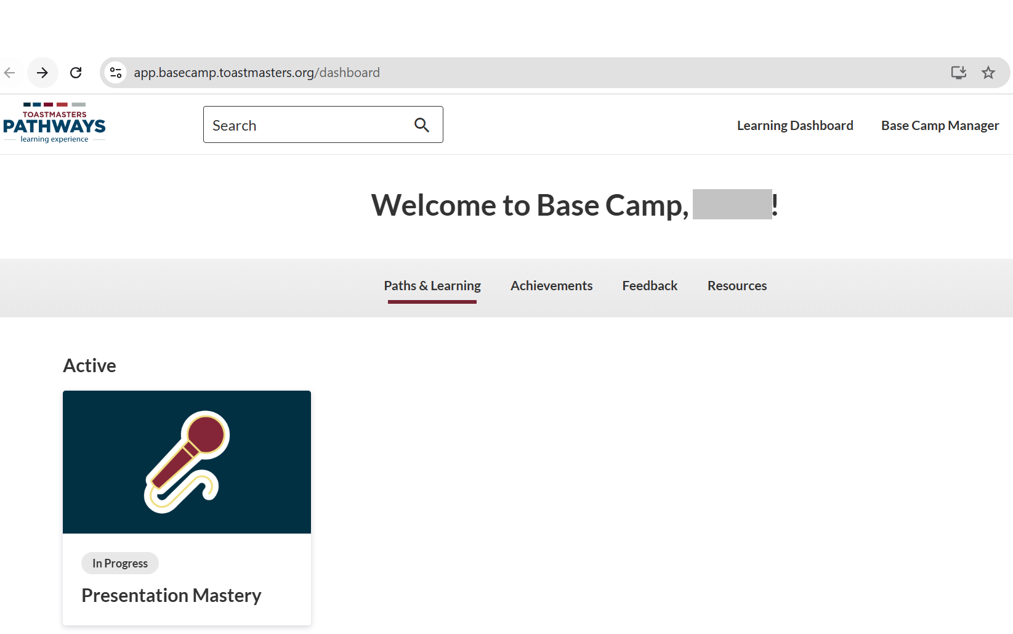Switch to the Achievements tab
This screenshot has width=1013, height=634.
[551, 286]
